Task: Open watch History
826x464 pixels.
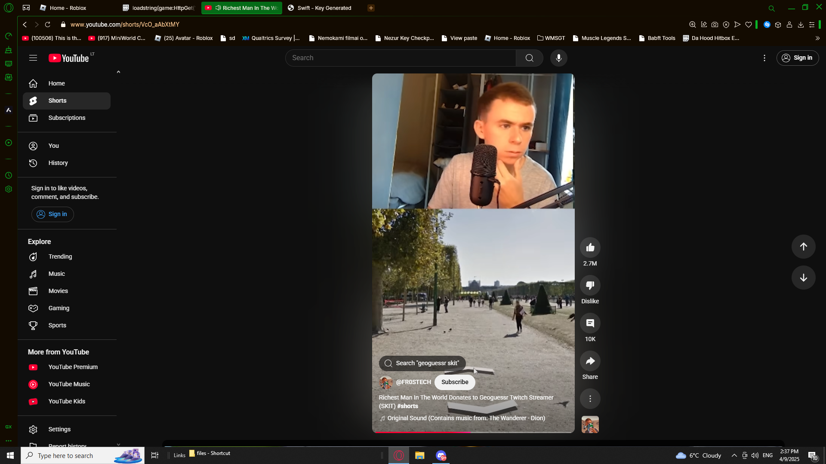Action: click(x=67, y=163)
